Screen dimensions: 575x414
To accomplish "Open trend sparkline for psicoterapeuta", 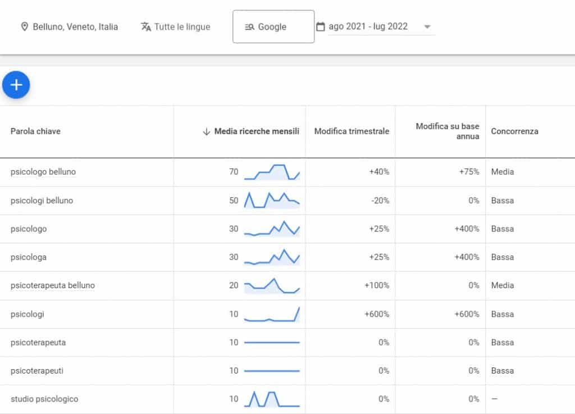I will [x=272, y=343].
